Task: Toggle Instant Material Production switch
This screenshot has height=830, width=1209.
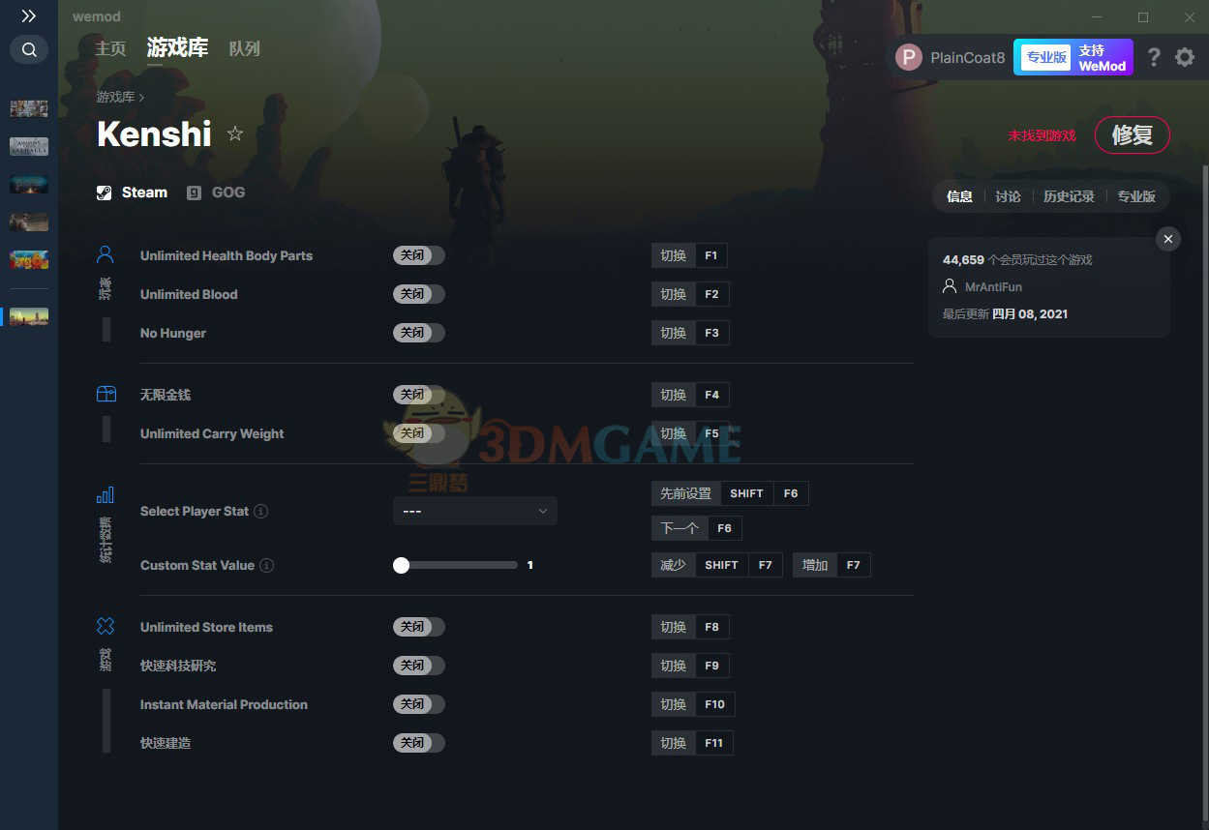Action: coord(419,704)
